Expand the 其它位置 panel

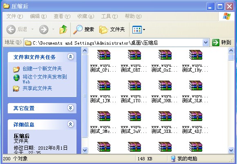point(70,108)
